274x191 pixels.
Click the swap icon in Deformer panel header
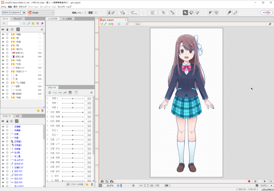point(17,121)
